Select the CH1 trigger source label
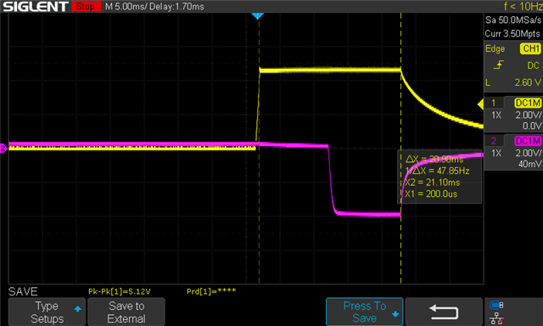This screenshot has width=543, height=326. coord(531,48)
